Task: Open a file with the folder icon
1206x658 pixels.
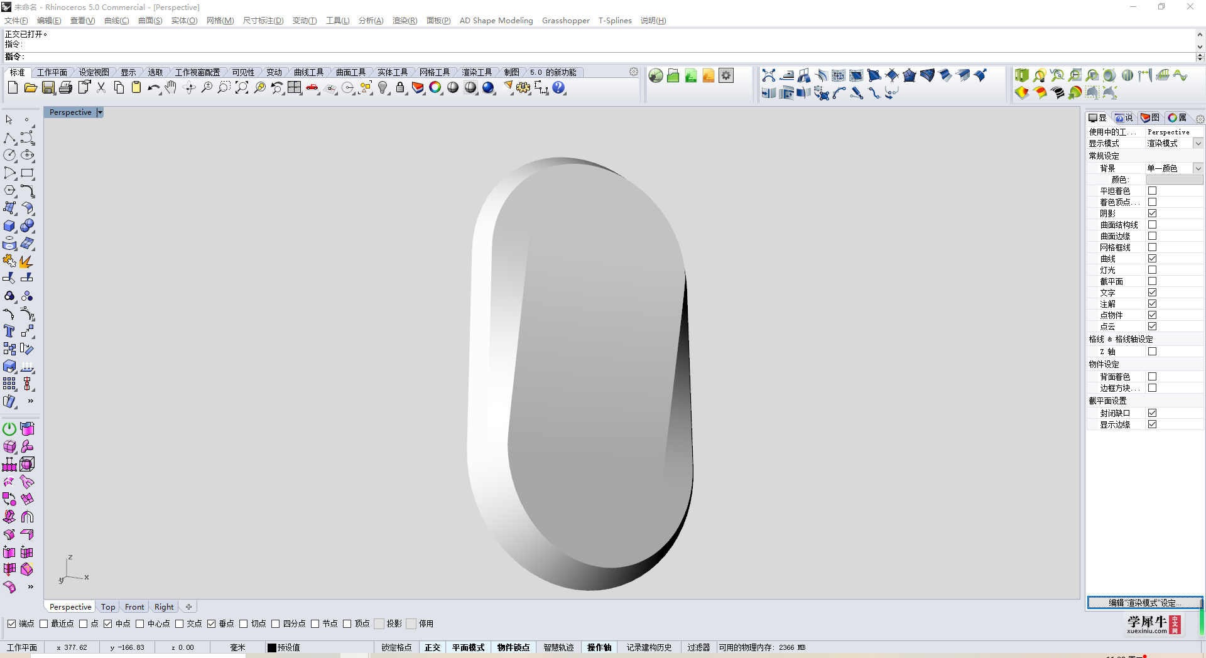Action: (x=30, y=88)
